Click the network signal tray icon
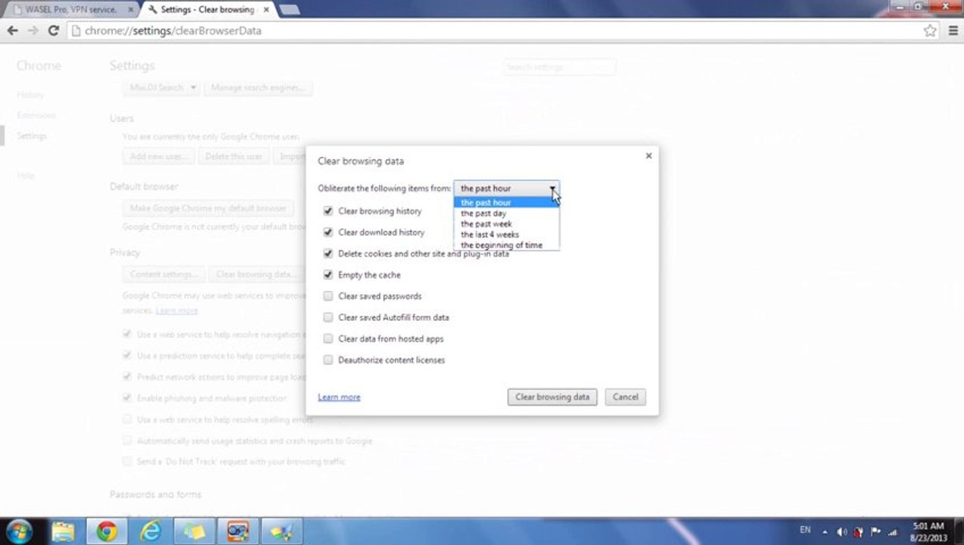964x545 pixels. [x=893, y=531]
